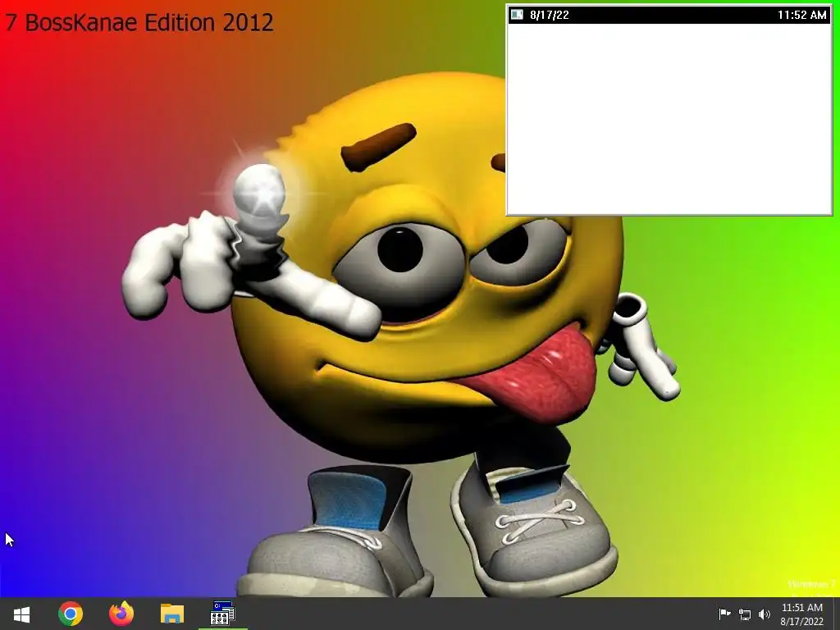Screen dimensions: 840x630
Task: Launch Google Chrome from the taskbar
Action: (x=71, y=614)
